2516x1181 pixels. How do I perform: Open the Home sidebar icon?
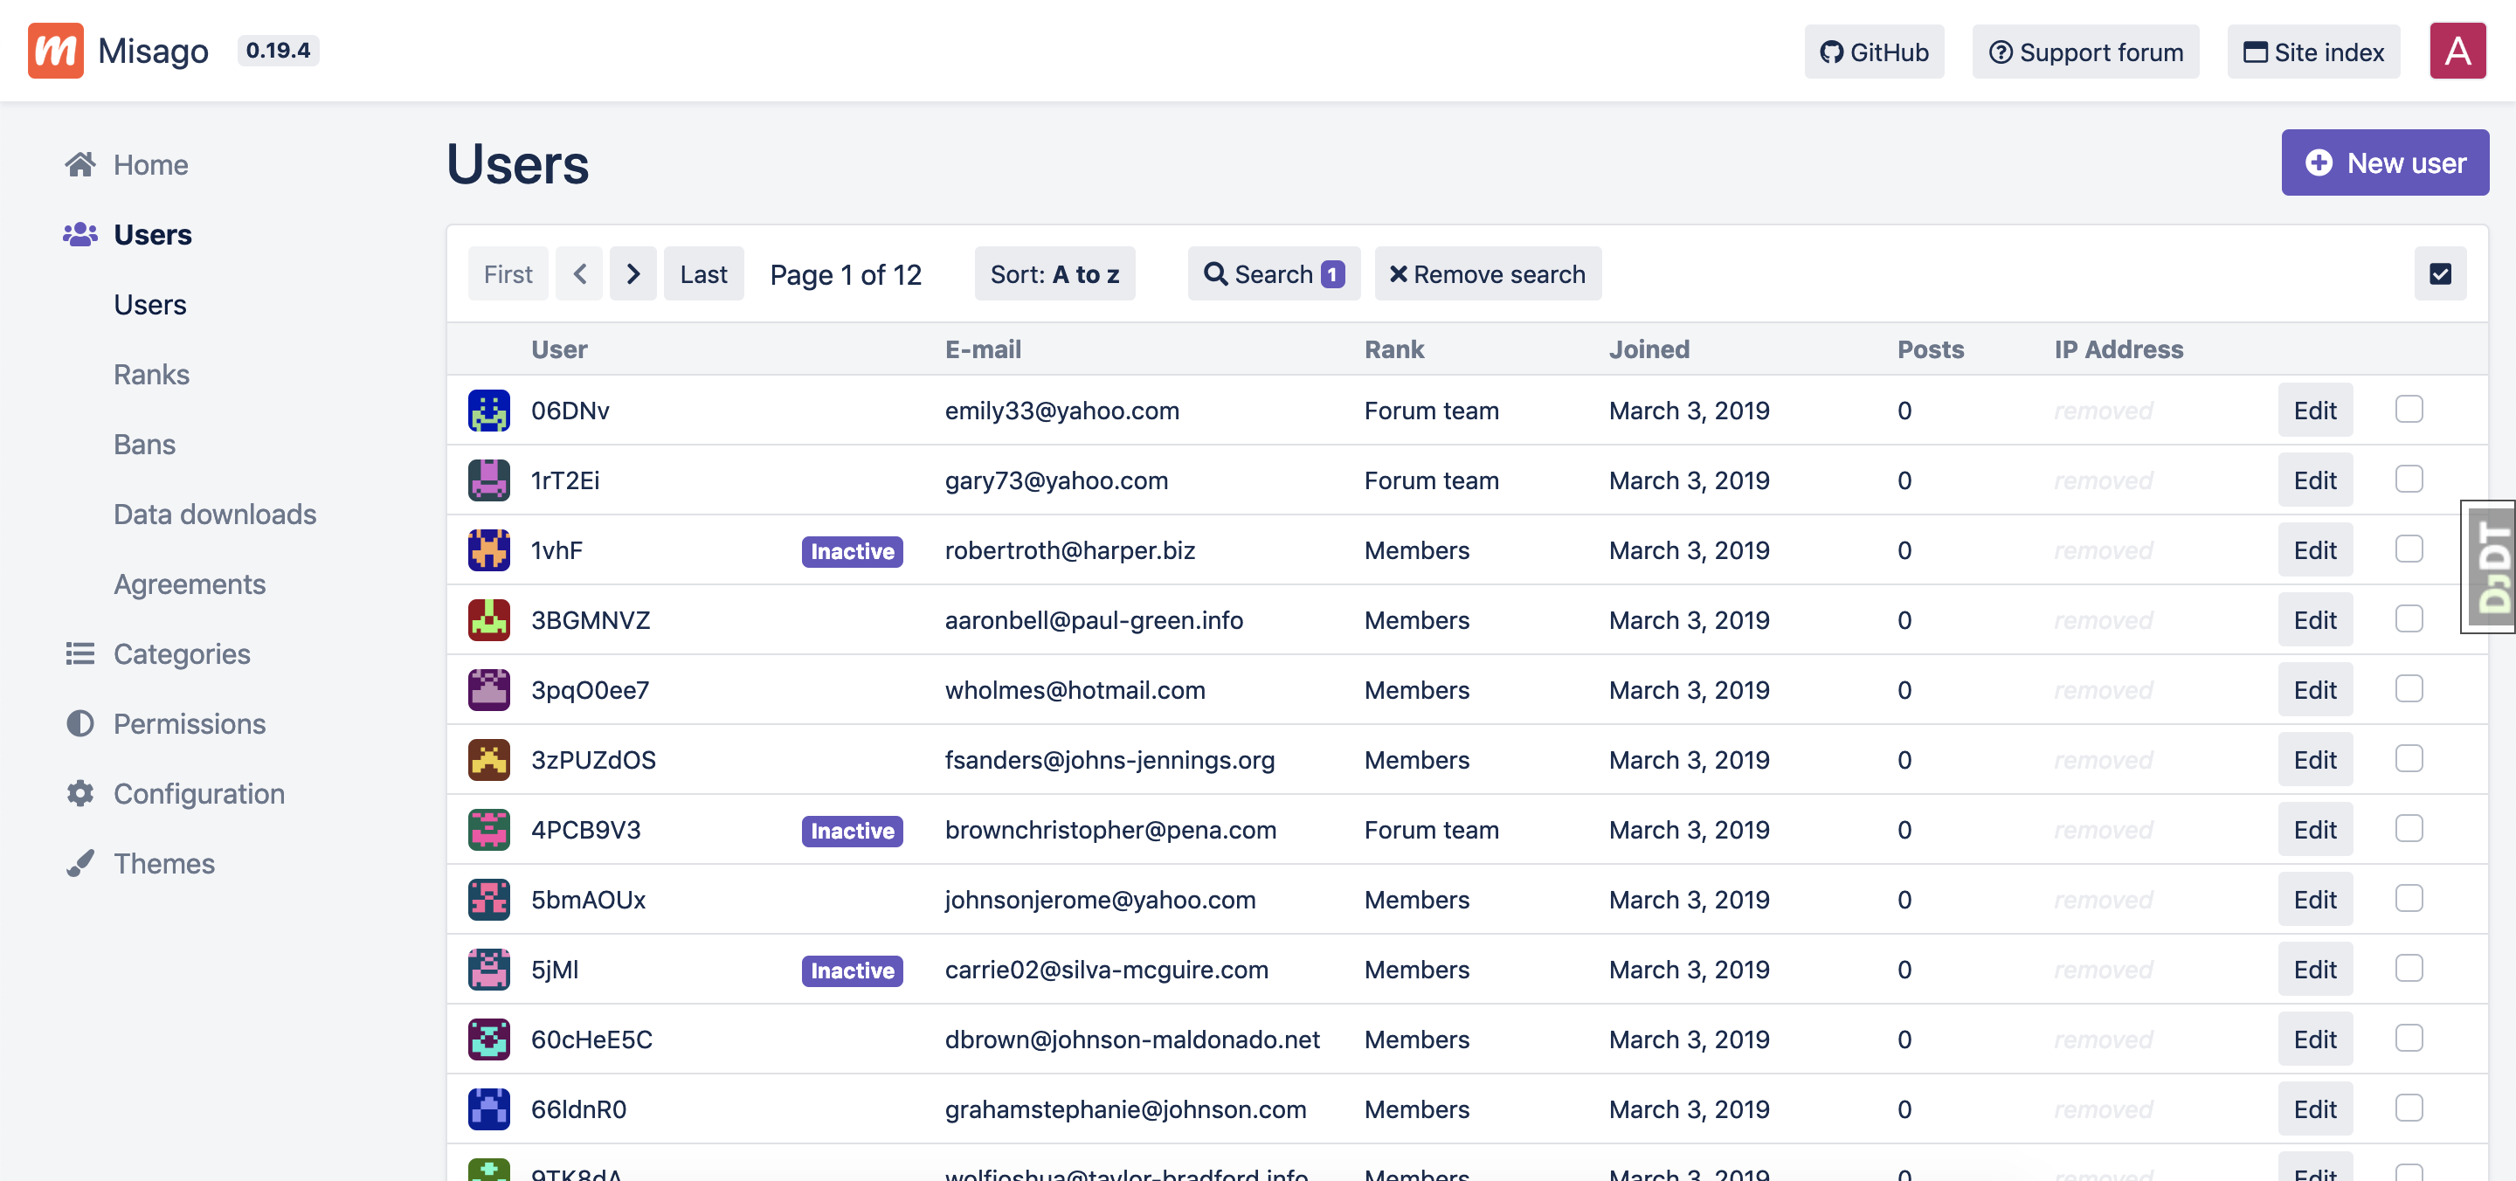pyautogui.click(x=80, y=164)
